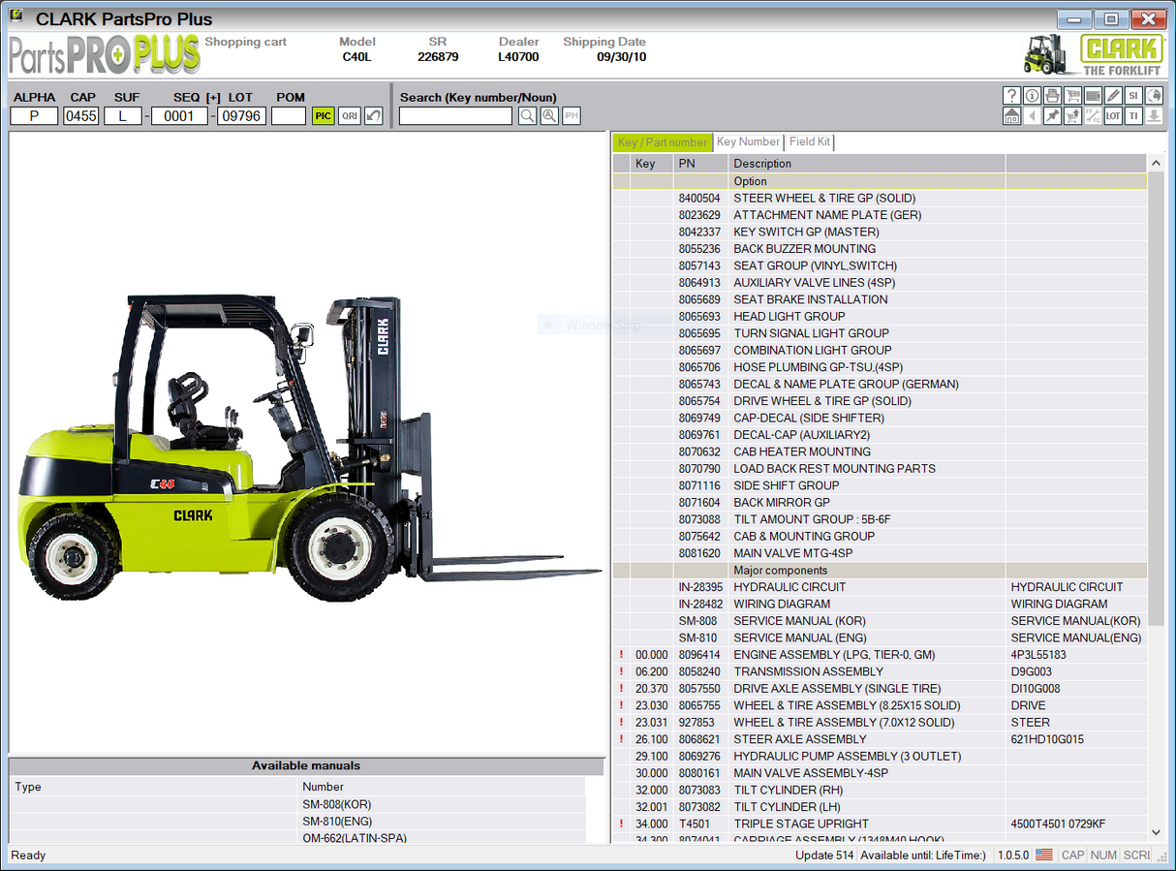1176x871 pixels.
Task: Enable the TI toggle in toolbar
Action: click(1133, 115)
